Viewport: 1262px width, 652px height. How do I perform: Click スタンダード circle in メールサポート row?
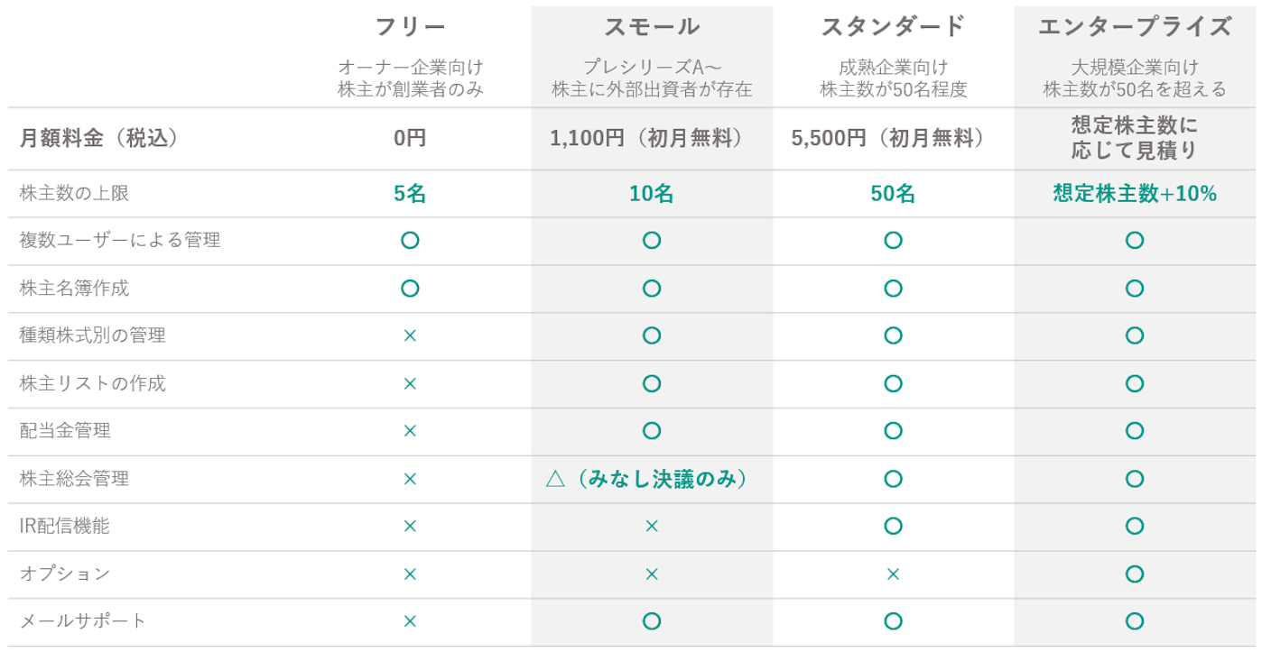click(x=893, y=621)
